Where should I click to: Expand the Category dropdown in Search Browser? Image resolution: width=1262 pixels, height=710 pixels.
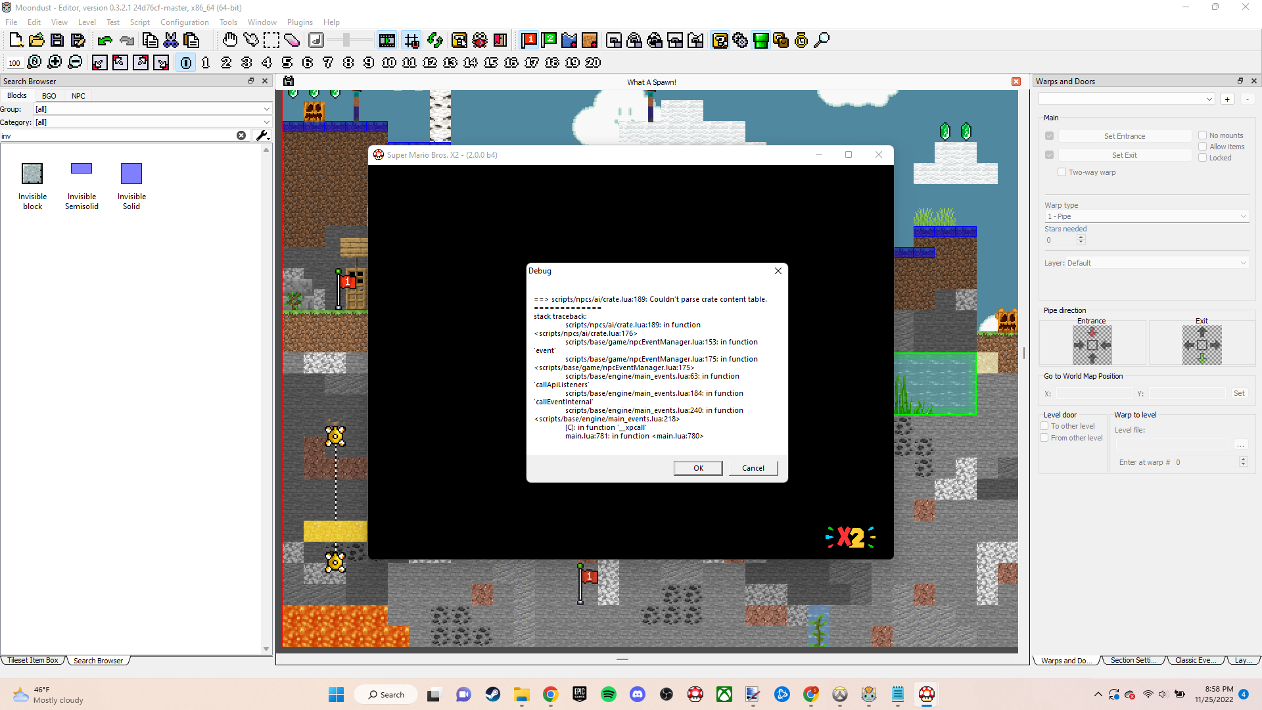[x=153, y=122]
